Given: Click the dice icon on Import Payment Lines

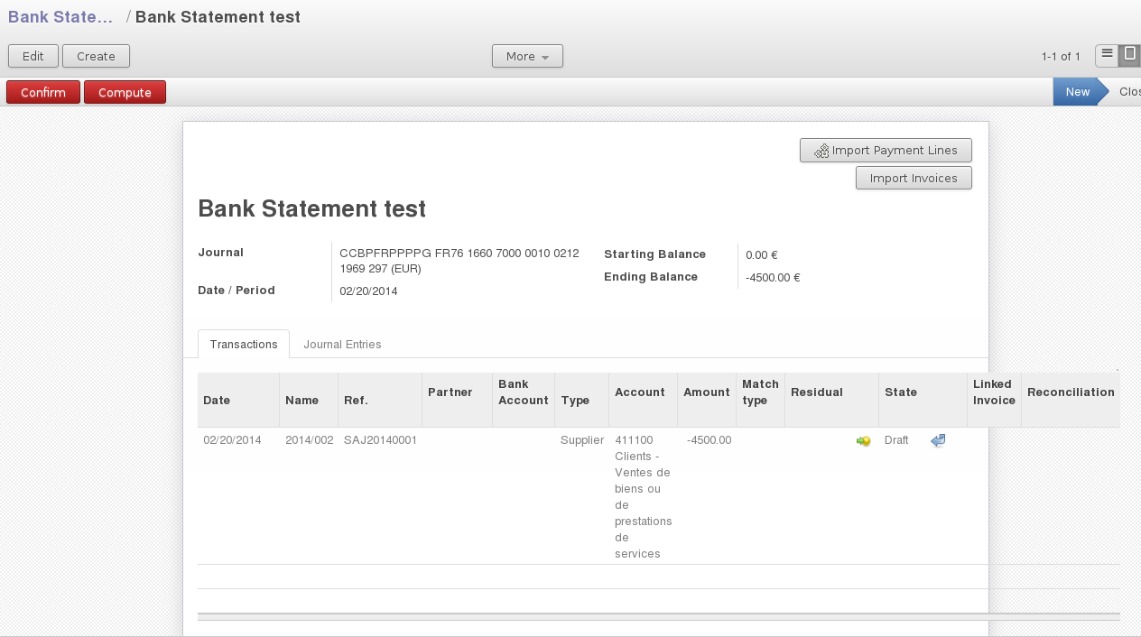Looking at the screenshot, I should [x=821, y=152].
